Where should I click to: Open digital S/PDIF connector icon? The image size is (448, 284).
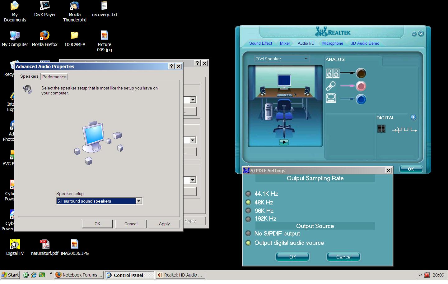[381, 129]
